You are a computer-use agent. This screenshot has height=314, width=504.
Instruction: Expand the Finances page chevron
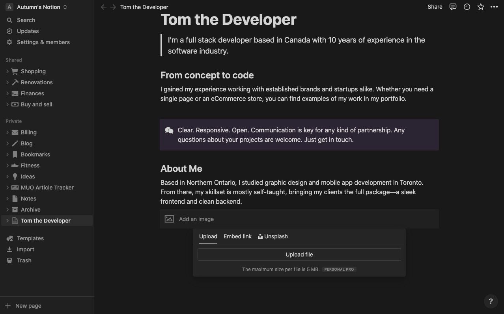[x=7, y=93]
